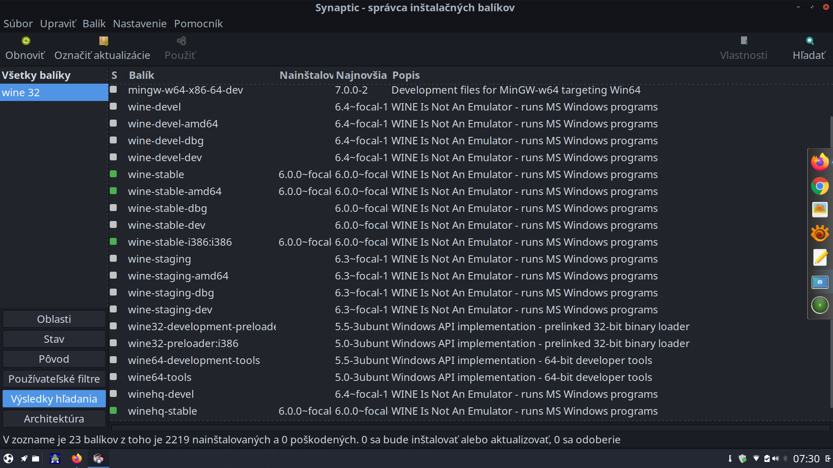The width and height of the screenshot is (833, 468).
Task: Click Označiť aktualizácie toolbar icon
Action: 103,41
